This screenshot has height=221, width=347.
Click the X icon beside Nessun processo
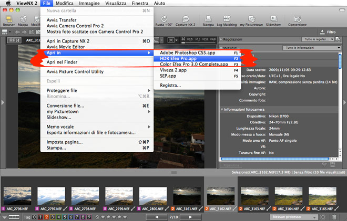point(323,217)
